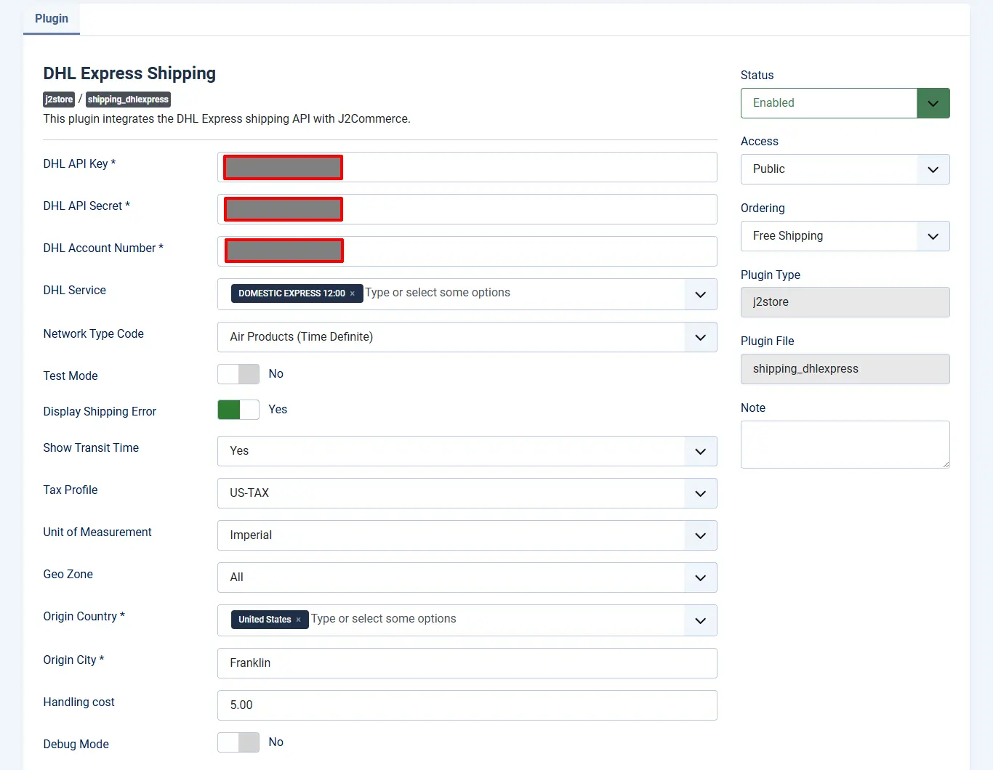The image size is (993, 770).
Task: Click the Plugin Type field showing j2store
Action: coord(845,302)
